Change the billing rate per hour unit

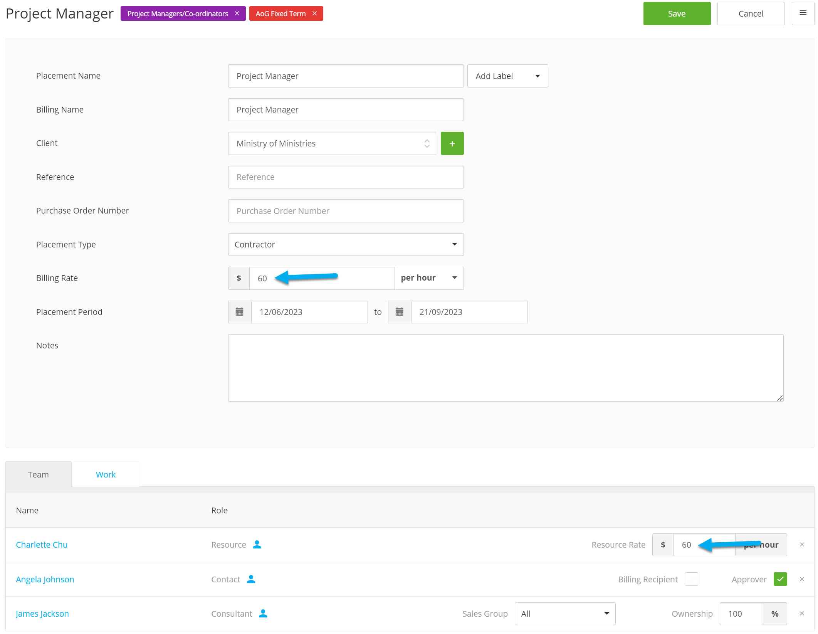[x=429, y=278]
